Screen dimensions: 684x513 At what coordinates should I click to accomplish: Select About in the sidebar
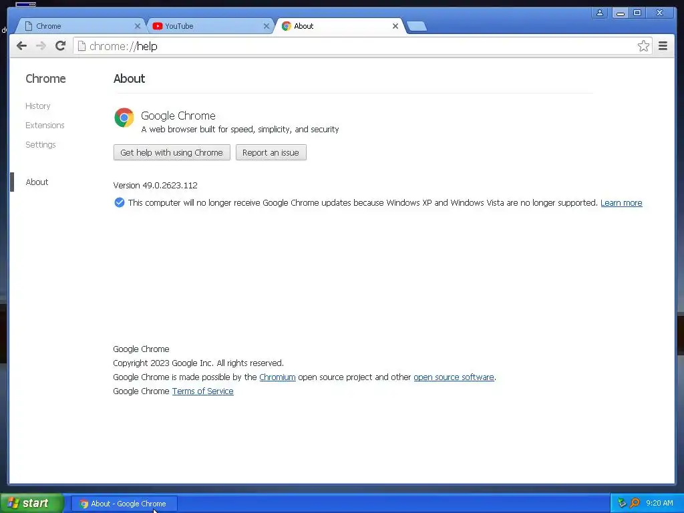coord(37,182)
